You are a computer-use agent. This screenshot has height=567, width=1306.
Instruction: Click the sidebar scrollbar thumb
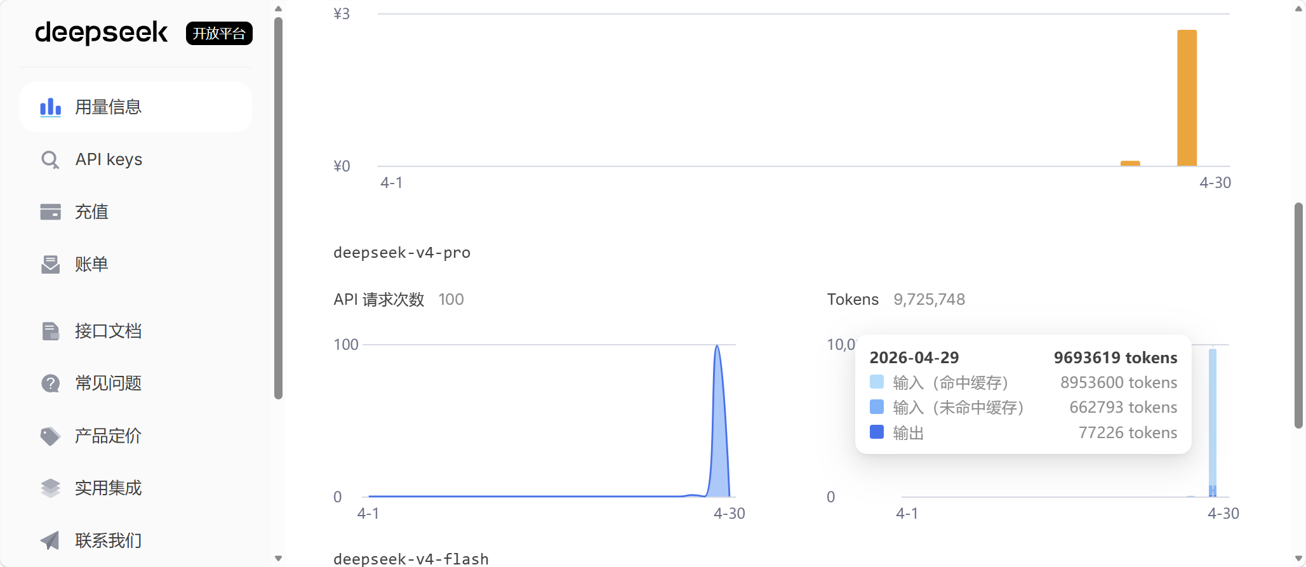[278, 208]
